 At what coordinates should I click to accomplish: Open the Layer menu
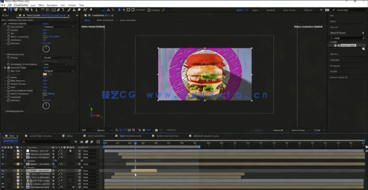(33, 5)
